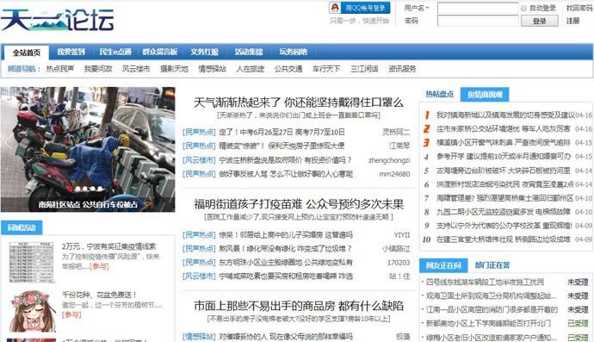Log in with 用QQ帐号登录 button
The height and width of the screenshot is (342, 594).
click(360, 8)
